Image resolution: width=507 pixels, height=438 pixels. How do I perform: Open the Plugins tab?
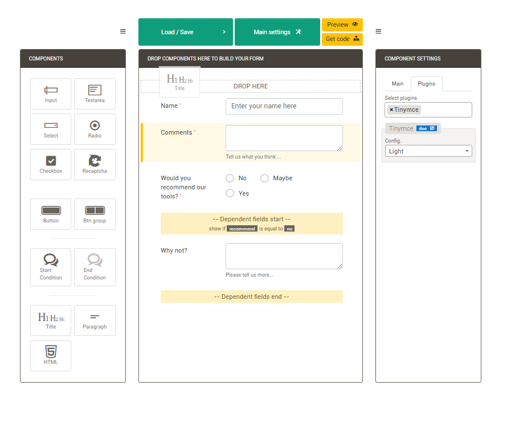click(x=426, y=84)
